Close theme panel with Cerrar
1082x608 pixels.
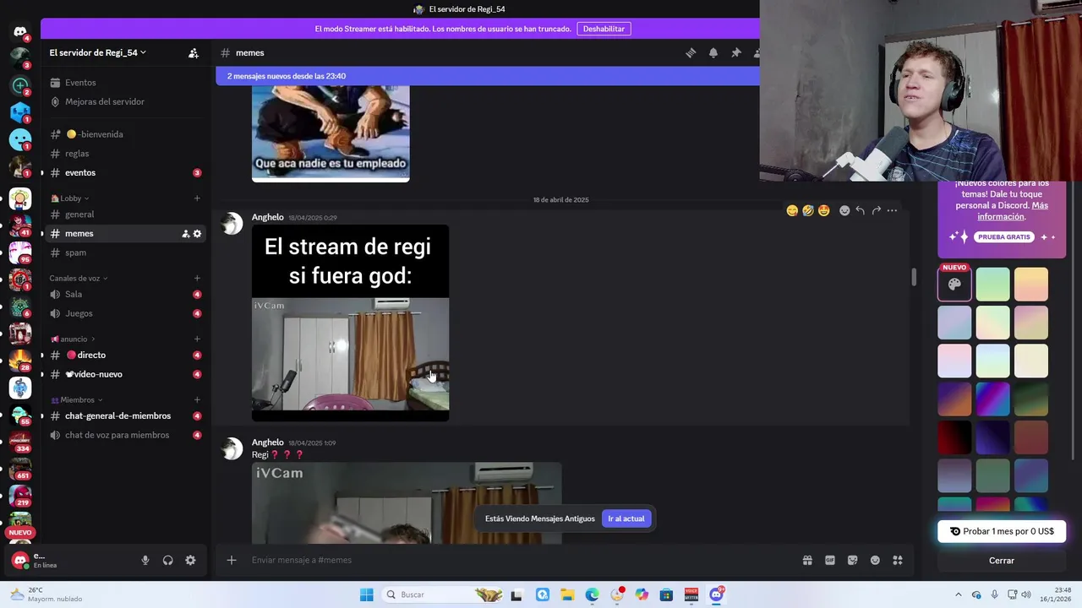pyautogui.click(x=1002, y=560)
